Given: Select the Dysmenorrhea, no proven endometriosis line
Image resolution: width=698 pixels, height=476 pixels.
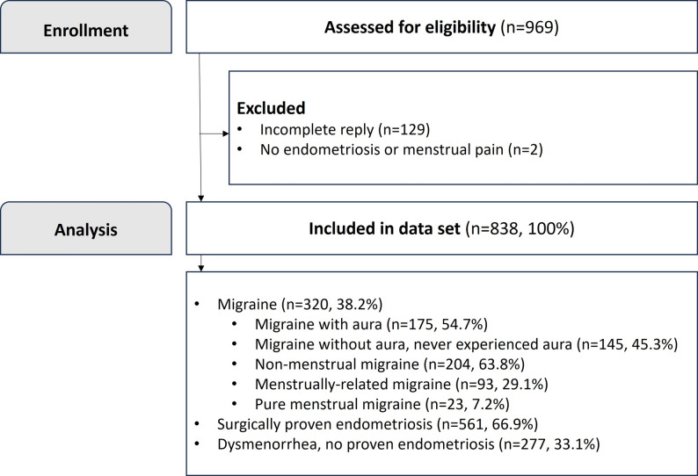Looking at the screenshot, I should pos(409,444).
